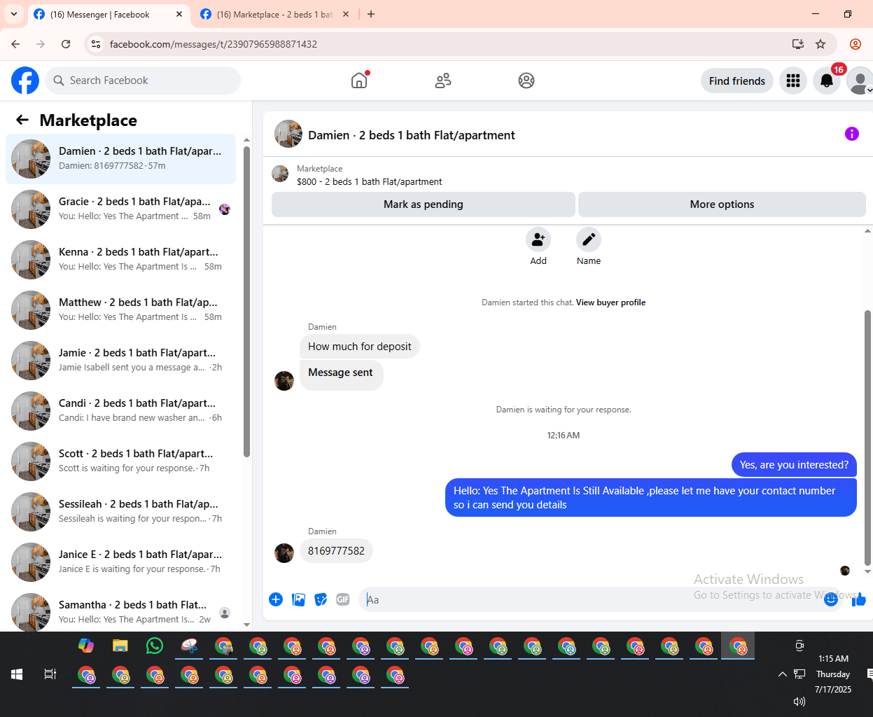Open the Windows Start menu
Screen dimensions: 873x717
coord(17,674)
